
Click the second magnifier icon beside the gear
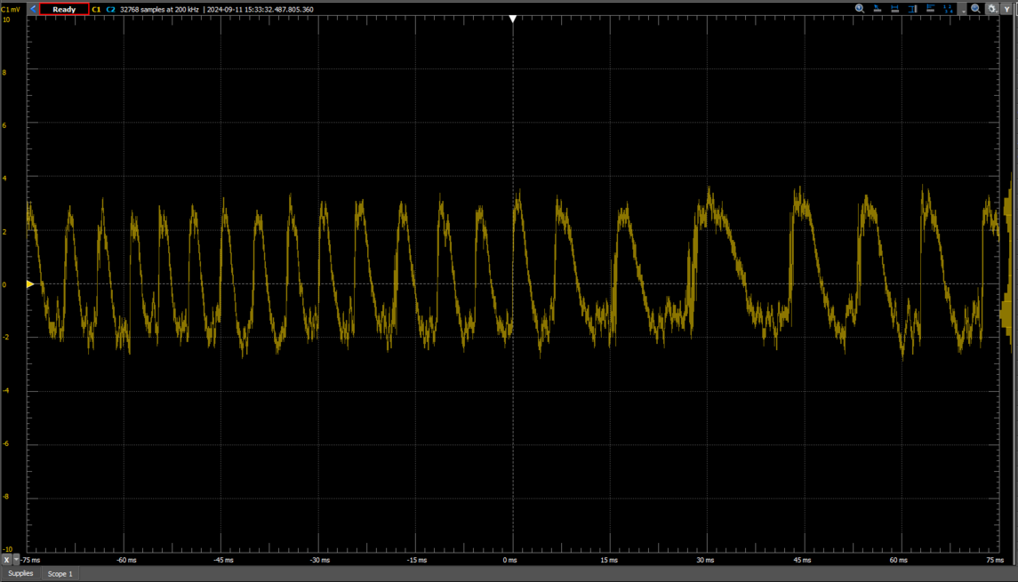coord(976,9)
